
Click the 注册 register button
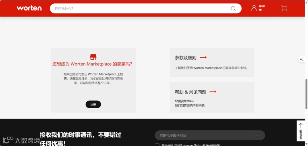[x=93, y=104]
